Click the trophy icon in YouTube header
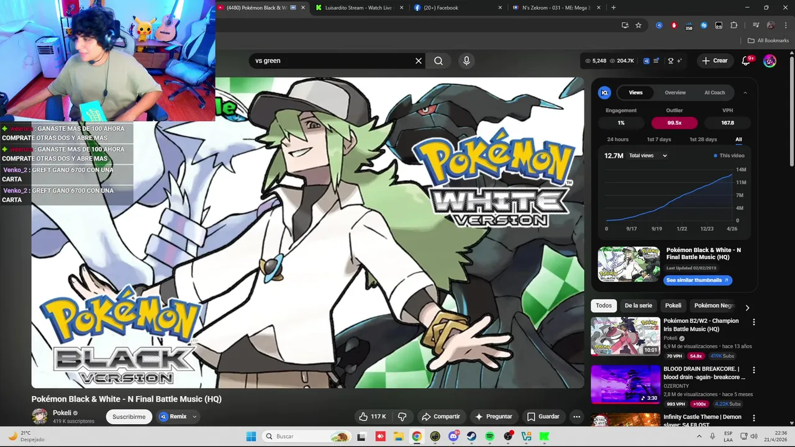This screenshot has width=795, height=447. [671, 61]
